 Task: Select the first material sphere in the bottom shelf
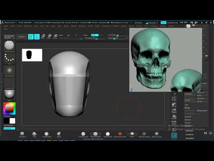point(83,135)
